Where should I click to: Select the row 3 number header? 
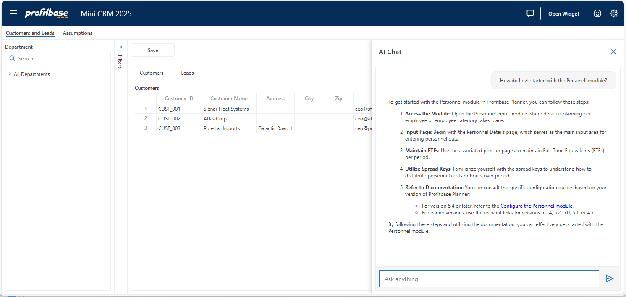(x=146, y=128)
